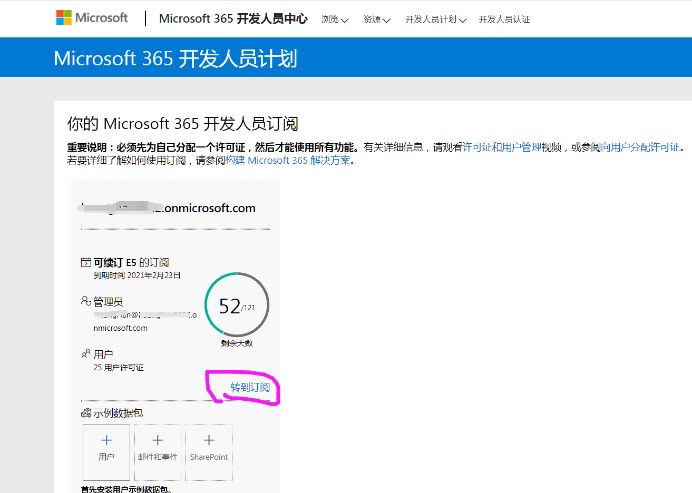
Task: Click the Microsoft 365 开发人员计划 banner title
Action: click(176, 58)
